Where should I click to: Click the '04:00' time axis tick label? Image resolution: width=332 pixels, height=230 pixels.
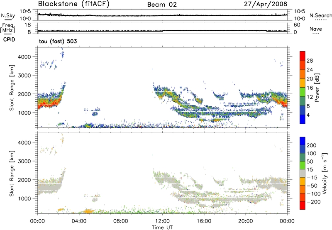[x=79, y=221]
